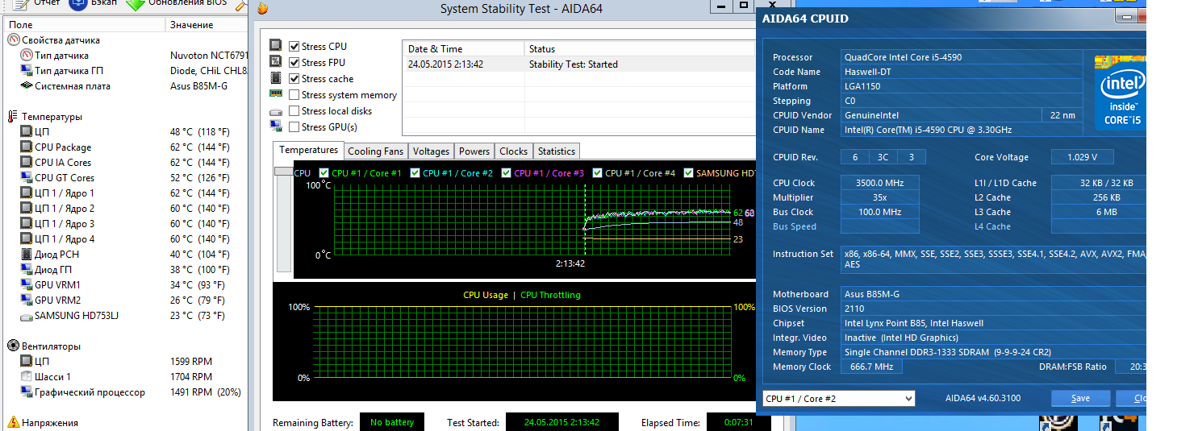The height and width of the screenshot is (431, 1198).
Task: Click the '1599 RPM' ЦП fan value
Action: coord(191,362)
